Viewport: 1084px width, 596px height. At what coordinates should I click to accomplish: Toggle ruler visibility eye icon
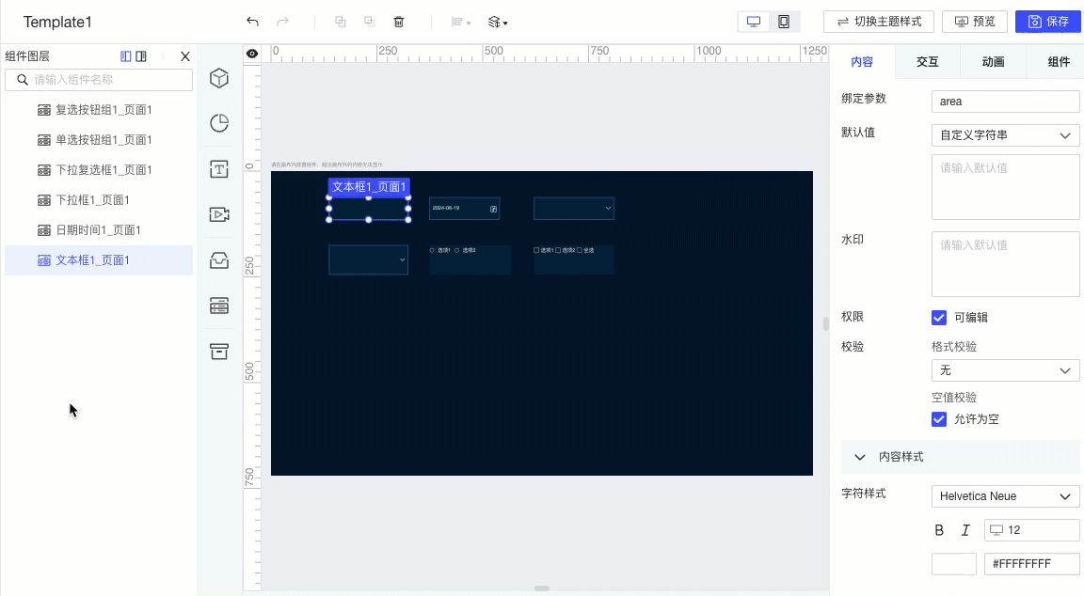point(252,54)
